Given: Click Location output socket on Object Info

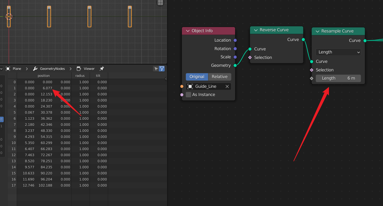Looking at the screenshot, I should pyautogui.click(x=235, y=40).
